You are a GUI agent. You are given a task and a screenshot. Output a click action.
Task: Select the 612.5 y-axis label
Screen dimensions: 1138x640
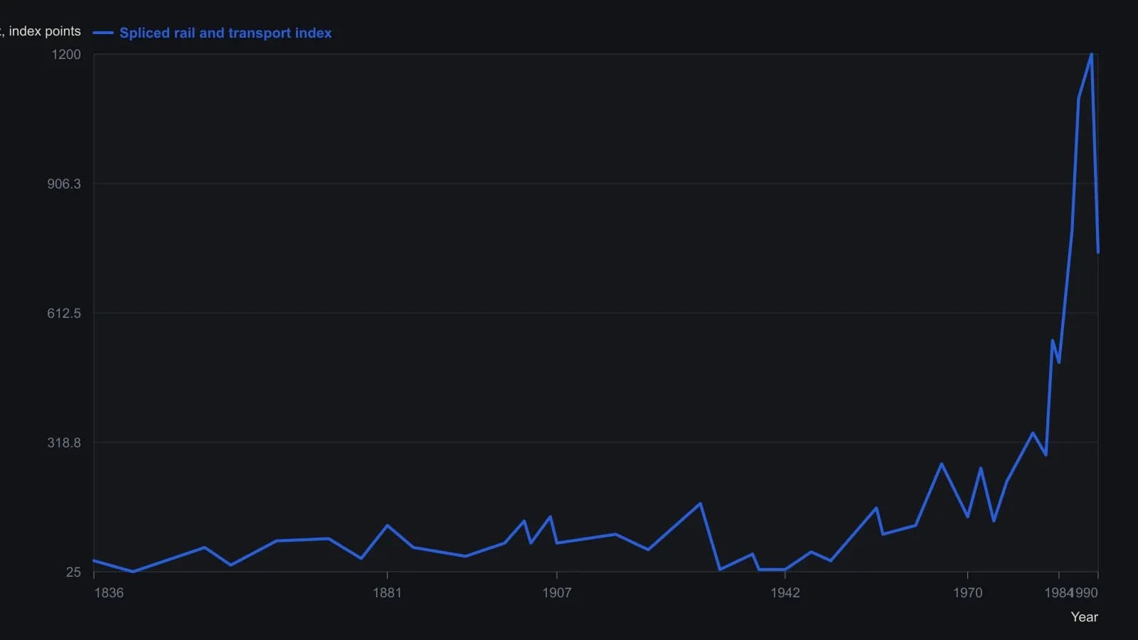(64, 313)
